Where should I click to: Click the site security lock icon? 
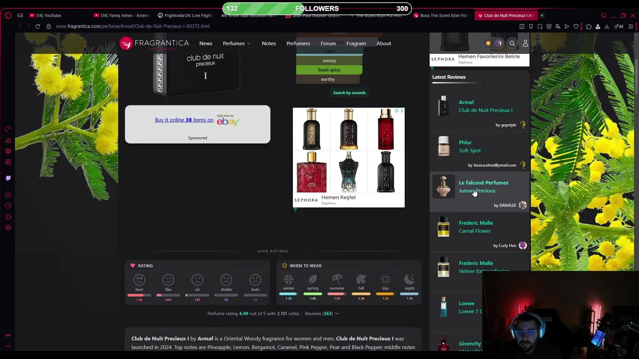48,26
